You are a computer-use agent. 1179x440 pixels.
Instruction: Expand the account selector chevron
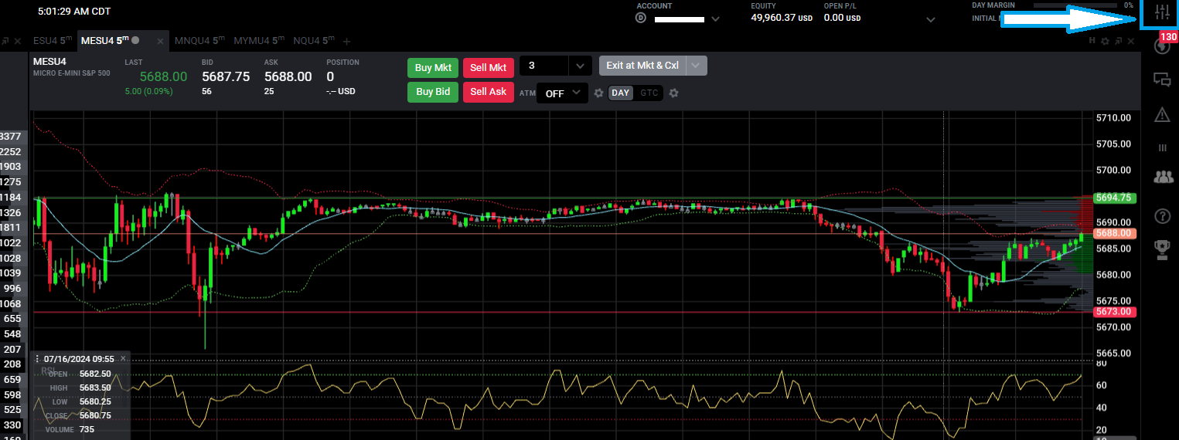point(715,19)
